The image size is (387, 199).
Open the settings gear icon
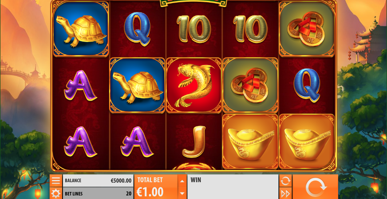56,193
